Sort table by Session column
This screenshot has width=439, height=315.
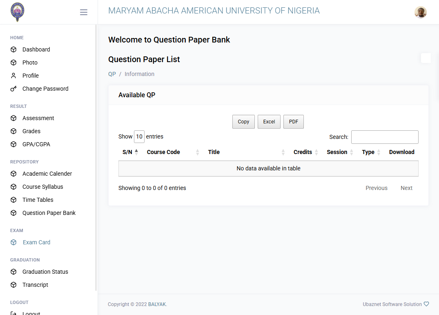click(340, 152)
